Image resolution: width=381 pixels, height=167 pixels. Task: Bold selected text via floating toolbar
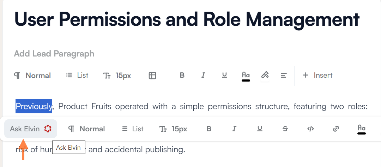pos(209,129)
